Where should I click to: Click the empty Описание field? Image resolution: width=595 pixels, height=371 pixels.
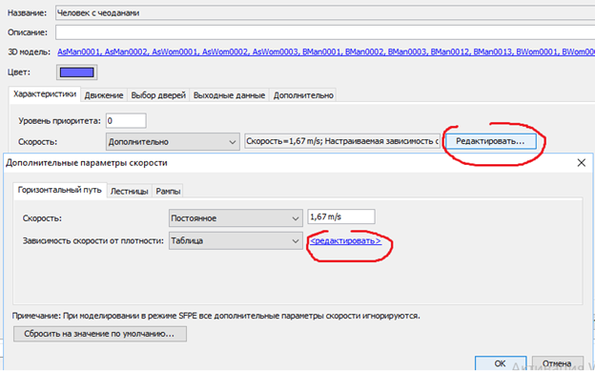click(325, 32)
